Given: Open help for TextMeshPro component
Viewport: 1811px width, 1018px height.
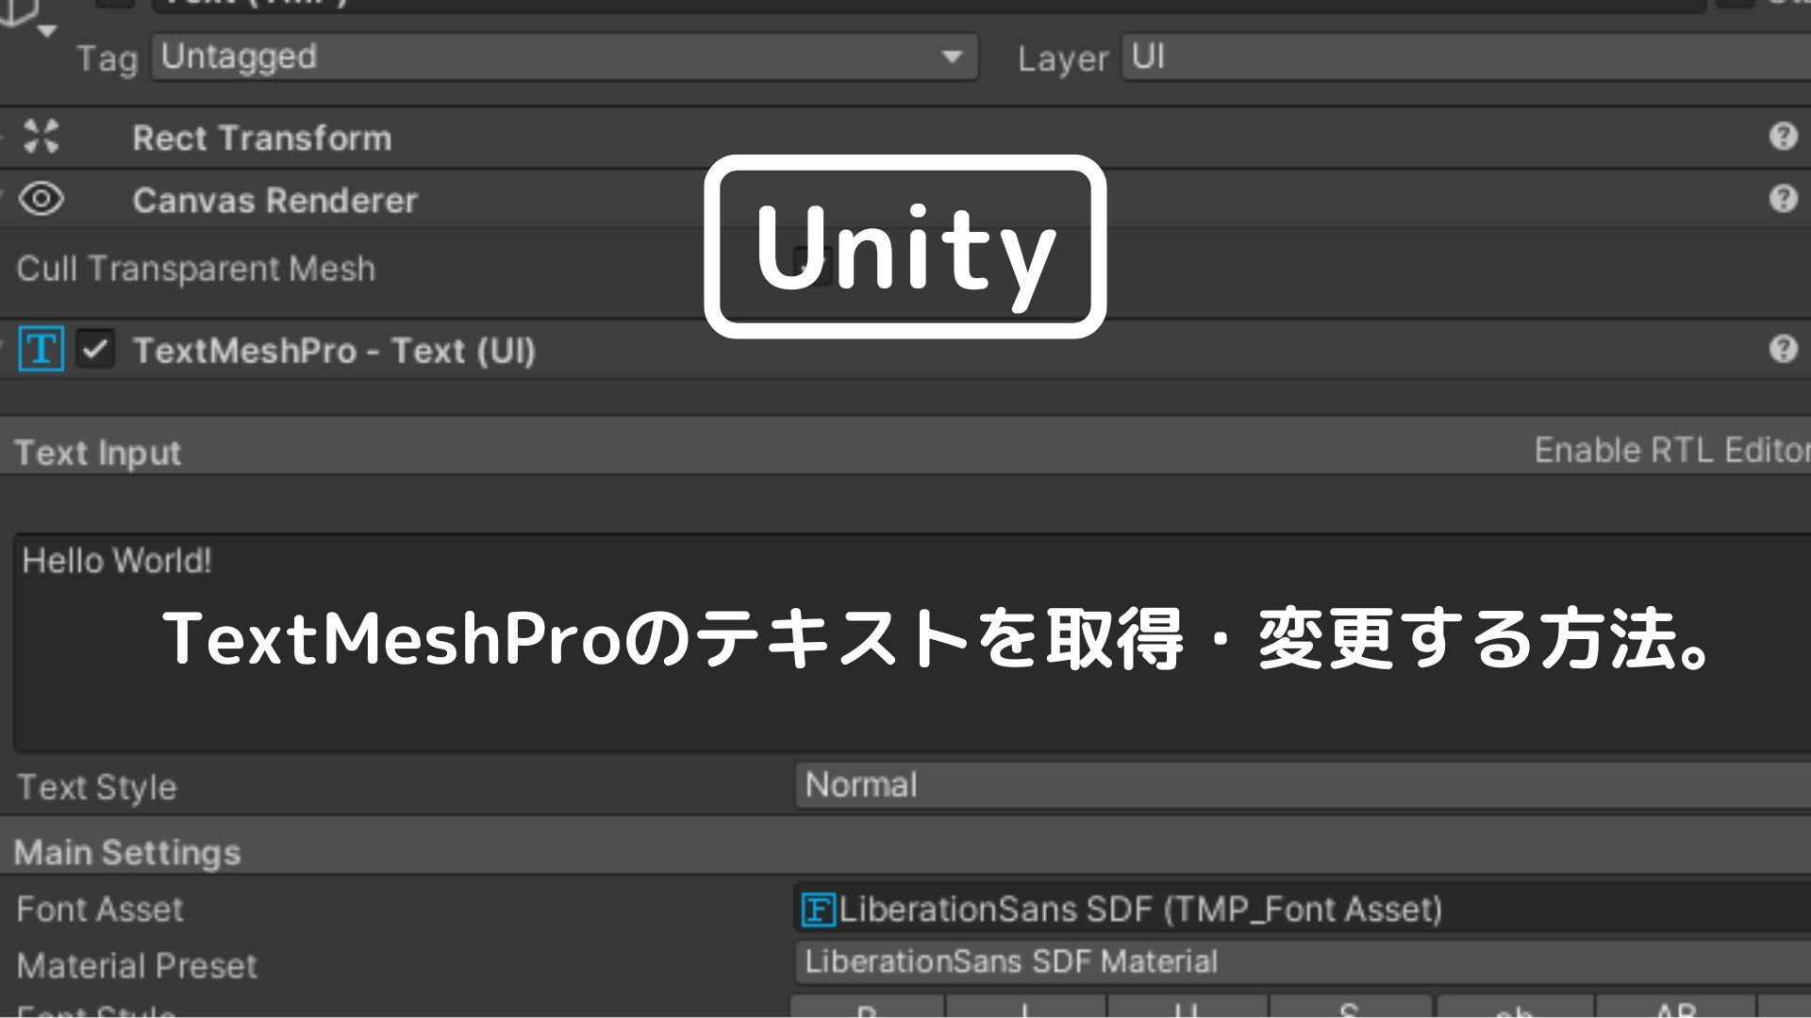Looking at the screenshot, I should tap(1783, 349).
